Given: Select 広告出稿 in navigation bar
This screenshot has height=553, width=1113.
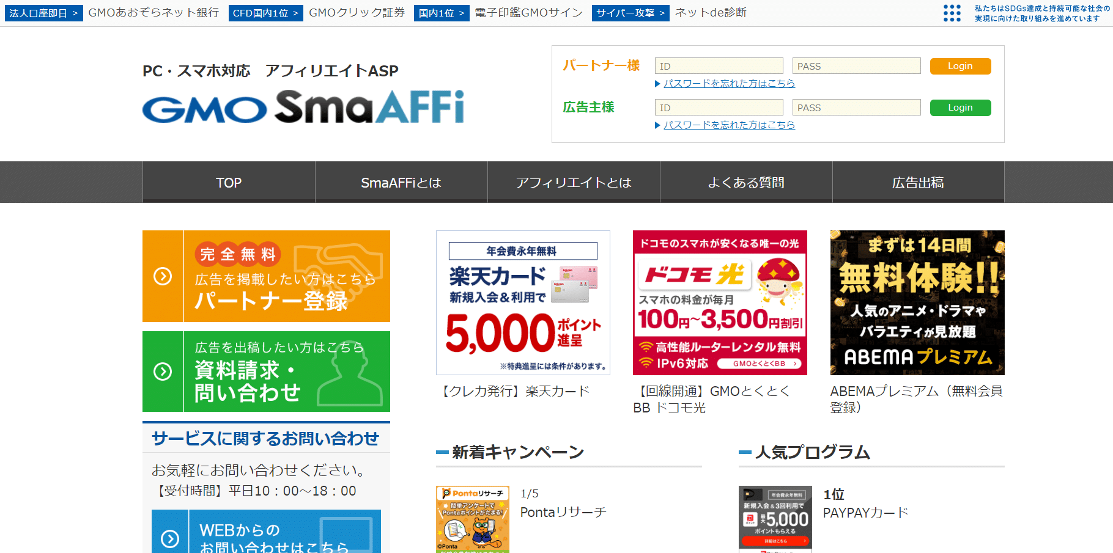Looking at the screenshot, I should pos(919,182).
